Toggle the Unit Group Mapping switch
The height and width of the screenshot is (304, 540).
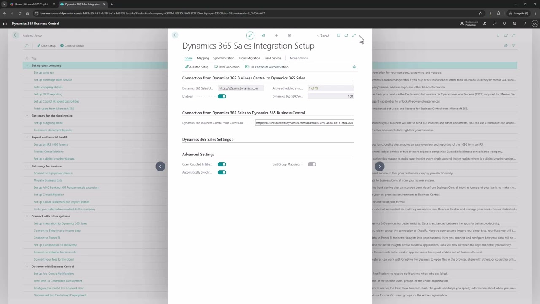tap(312, 164)
